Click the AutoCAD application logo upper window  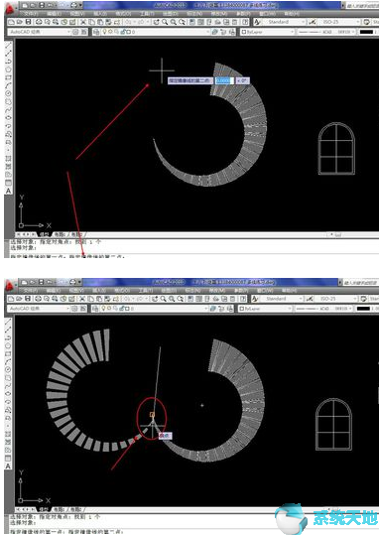tap(11, 8)
